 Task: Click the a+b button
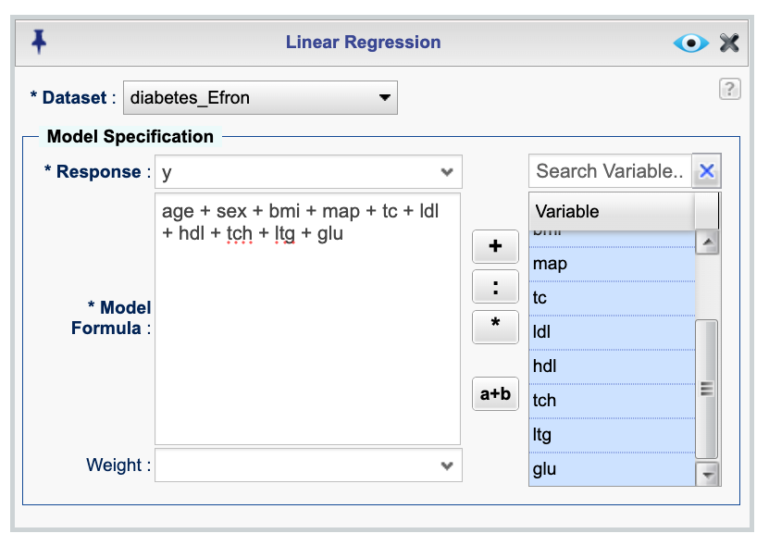point(495,393)
